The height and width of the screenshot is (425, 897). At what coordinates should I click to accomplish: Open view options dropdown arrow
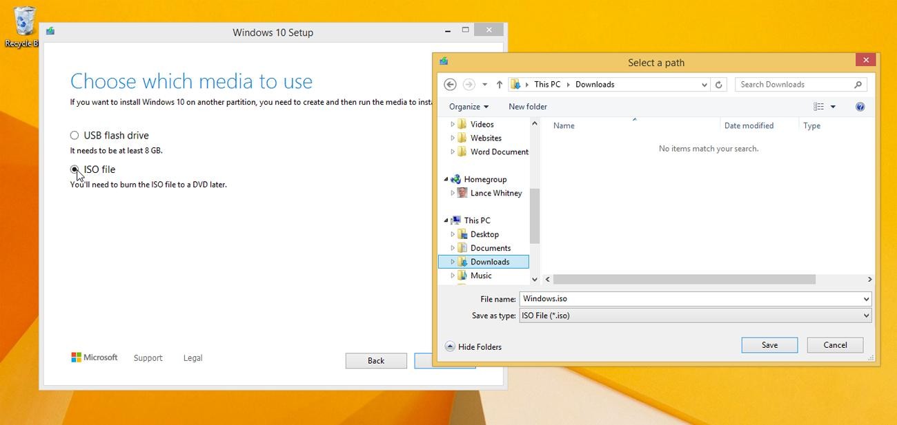pyautogui.click(x=833, y=107)
